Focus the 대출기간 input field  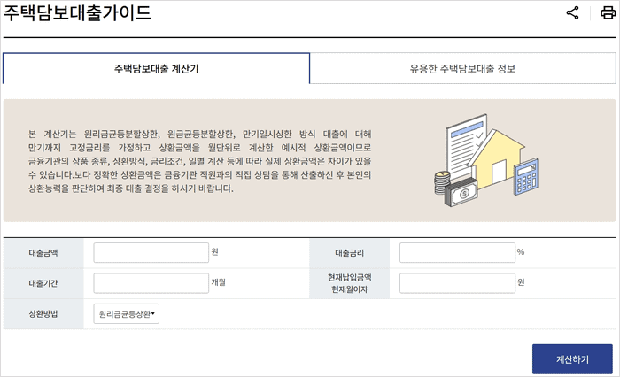tap(151, 283)
